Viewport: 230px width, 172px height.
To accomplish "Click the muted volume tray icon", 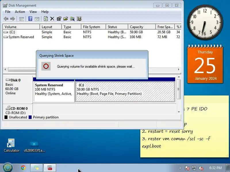I will coord(201,168).
